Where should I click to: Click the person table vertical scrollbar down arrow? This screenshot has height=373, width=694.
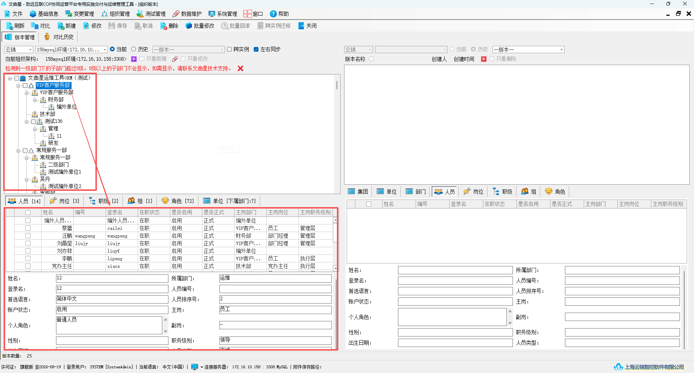coord(335,268)
